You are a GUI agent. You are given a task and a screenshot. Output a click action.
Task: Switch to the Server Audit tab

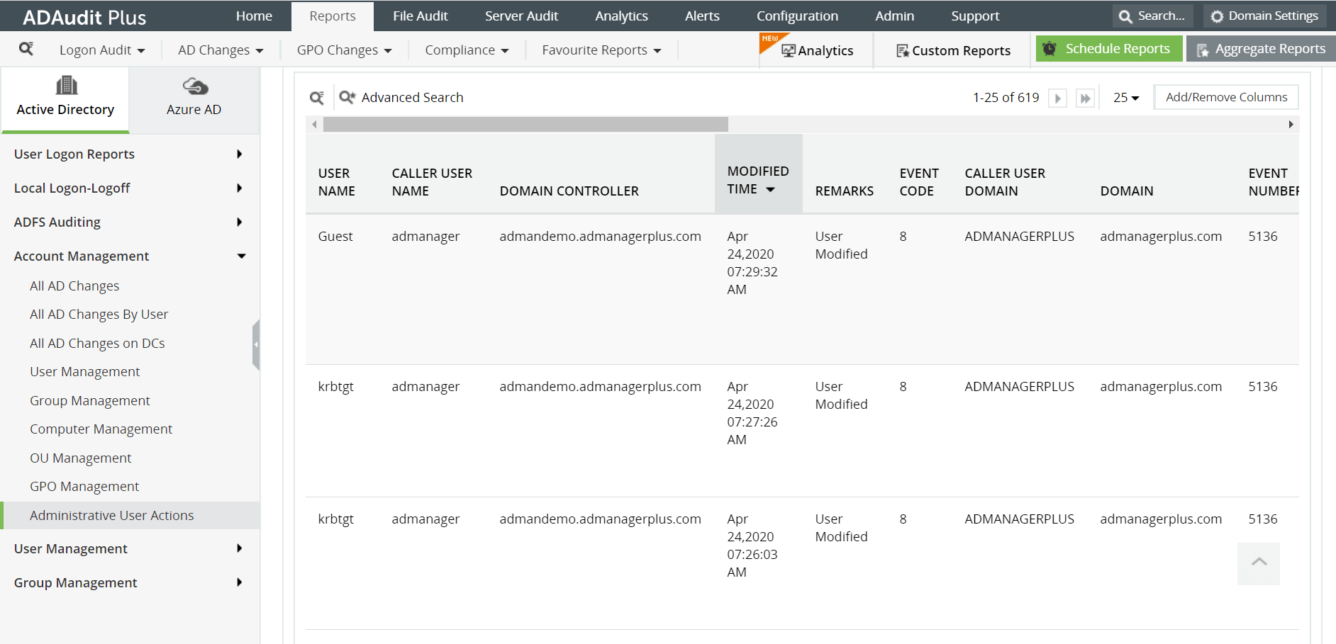tap(521, 16)
